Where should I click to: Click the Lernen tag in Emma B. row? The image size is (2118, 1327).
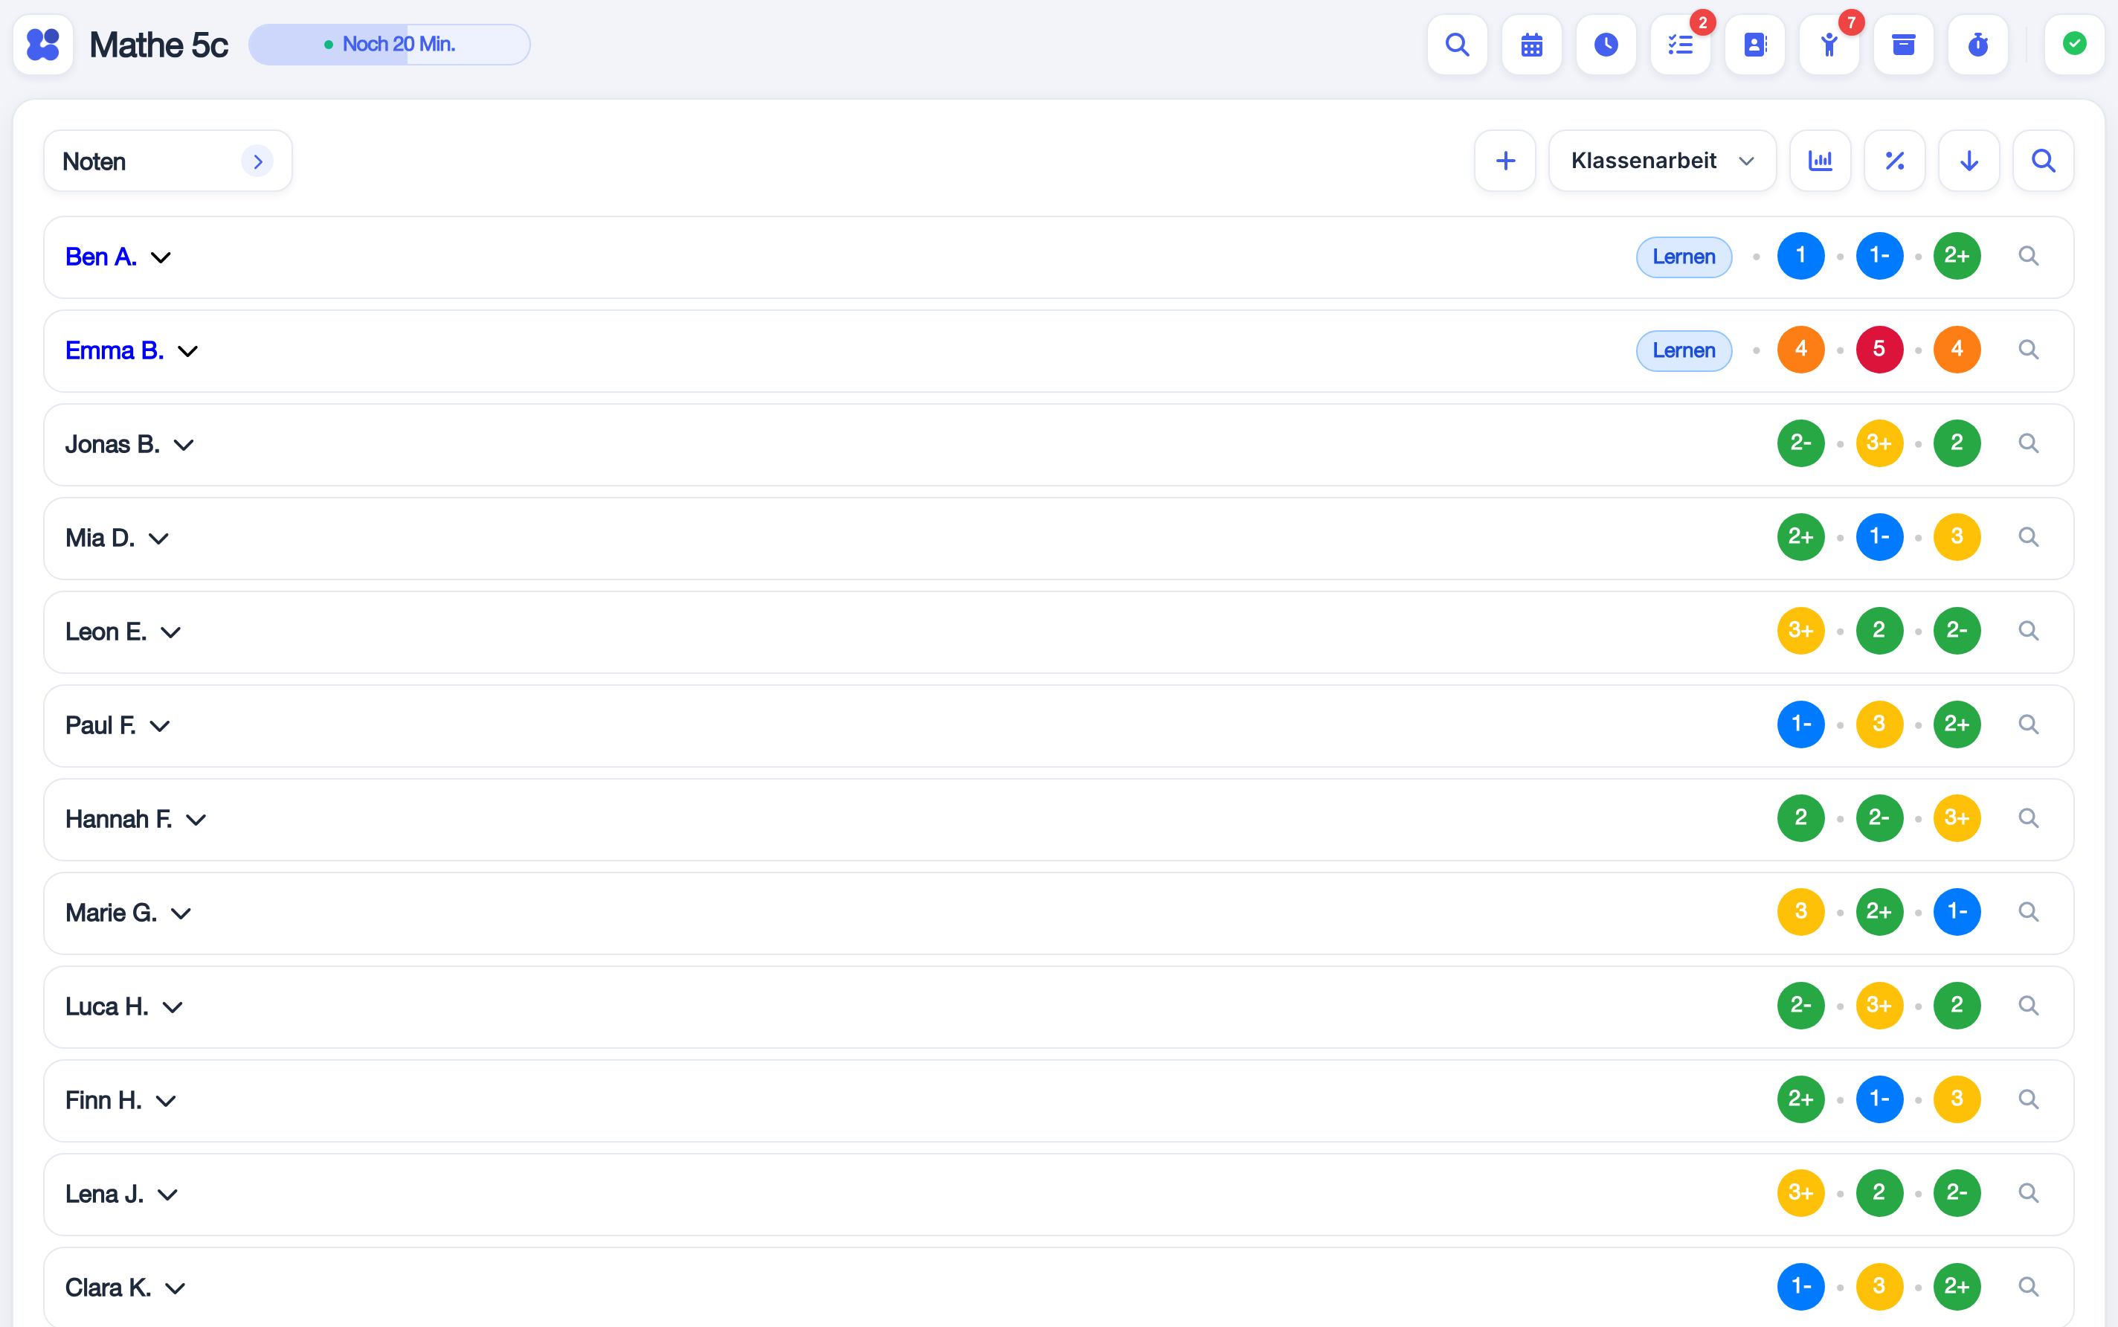(x=1684, y=351)
